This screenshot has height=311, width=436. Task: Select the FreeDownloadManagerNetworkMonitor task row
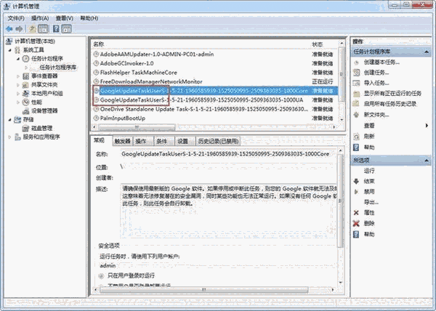(x=214, y=81)
